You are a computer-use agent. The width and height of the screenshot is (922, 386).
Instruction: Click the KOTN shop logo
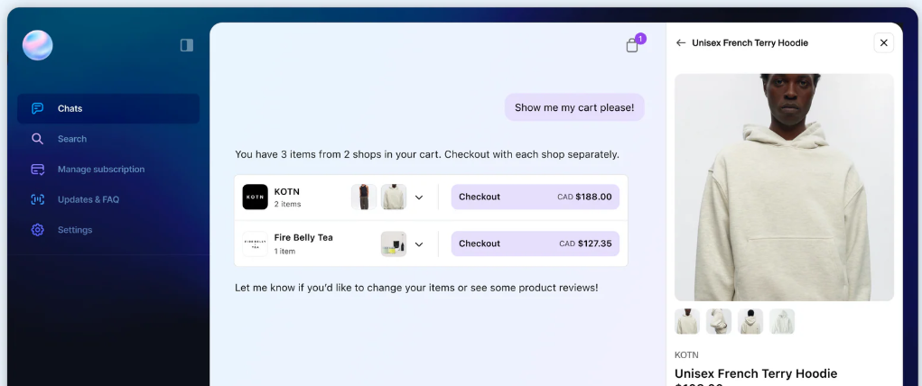pos(256,197)
